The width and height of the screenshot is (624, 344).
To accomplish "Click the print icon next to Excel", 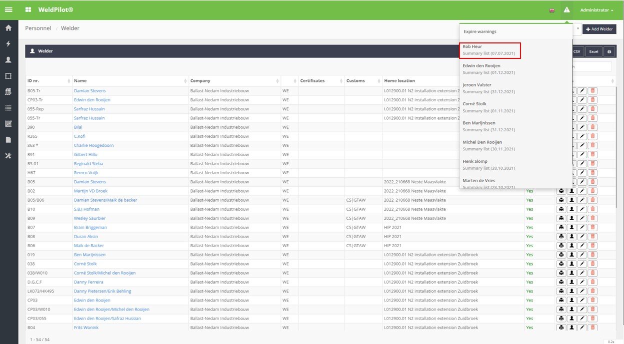I will (609, 51).
